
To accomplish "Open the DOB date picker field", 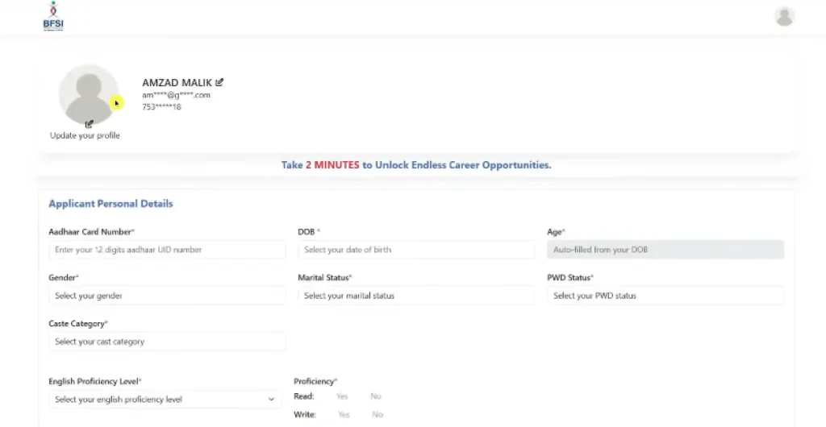I will point(415,250).
